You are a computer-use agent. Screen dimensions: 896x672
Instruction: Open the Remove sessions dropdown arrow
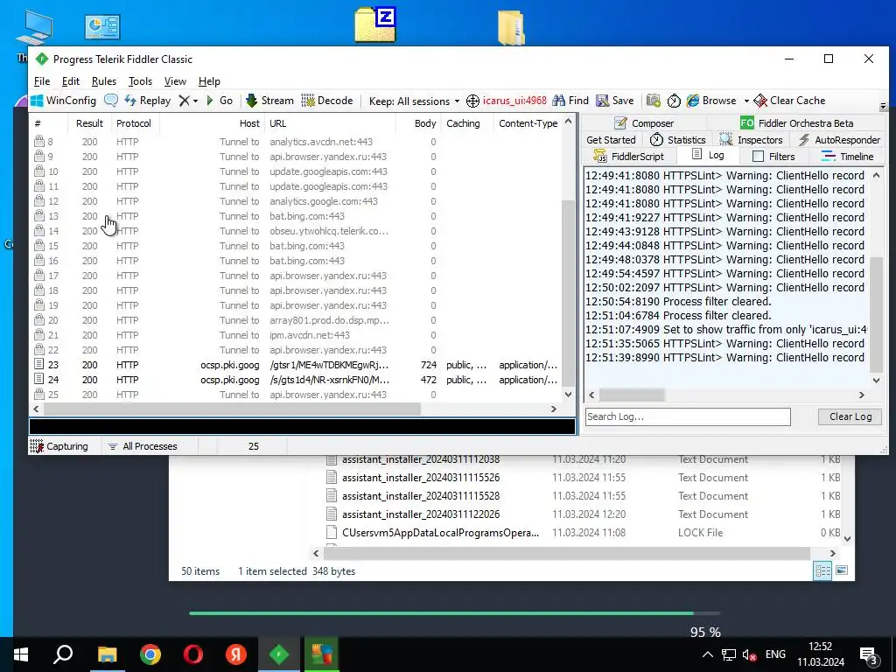pos(195,101)
